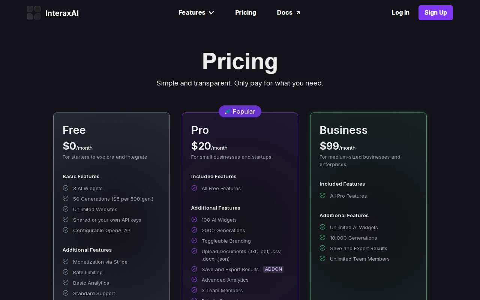Click the green checkmark beside All Pro Features
The image size is (480, 300).
[x=322, y=195]
